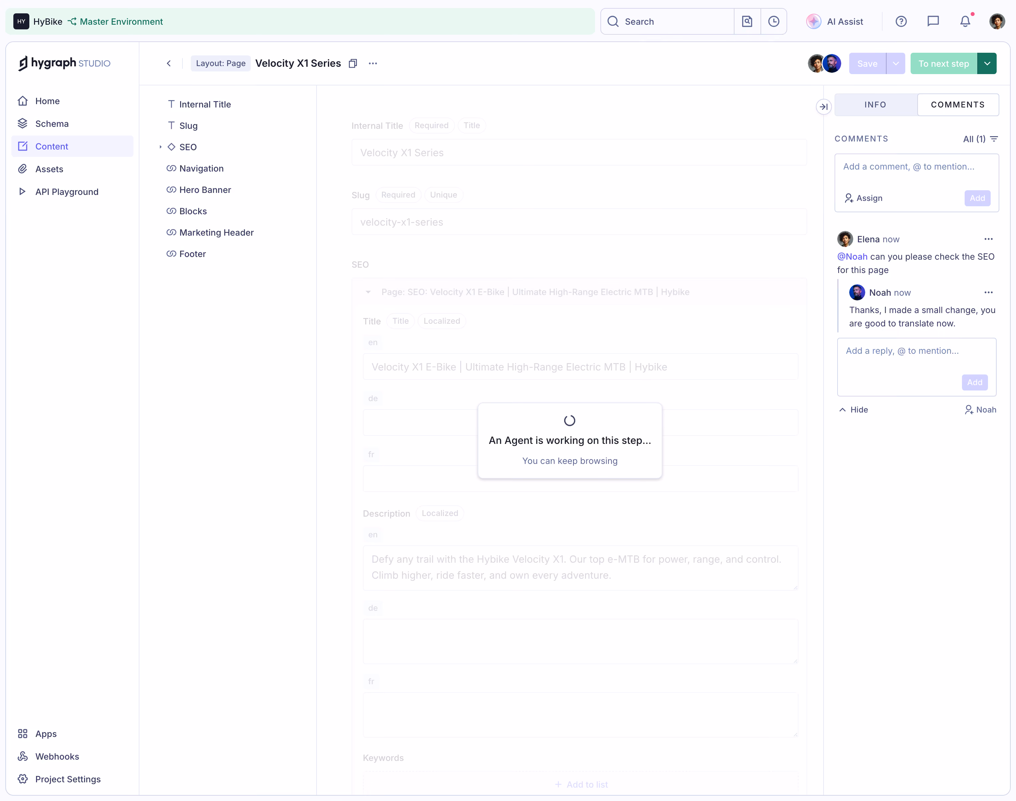Screen dimensions: 1016x801
Task: Collapse the Page: SEO component
Action: 368,292
